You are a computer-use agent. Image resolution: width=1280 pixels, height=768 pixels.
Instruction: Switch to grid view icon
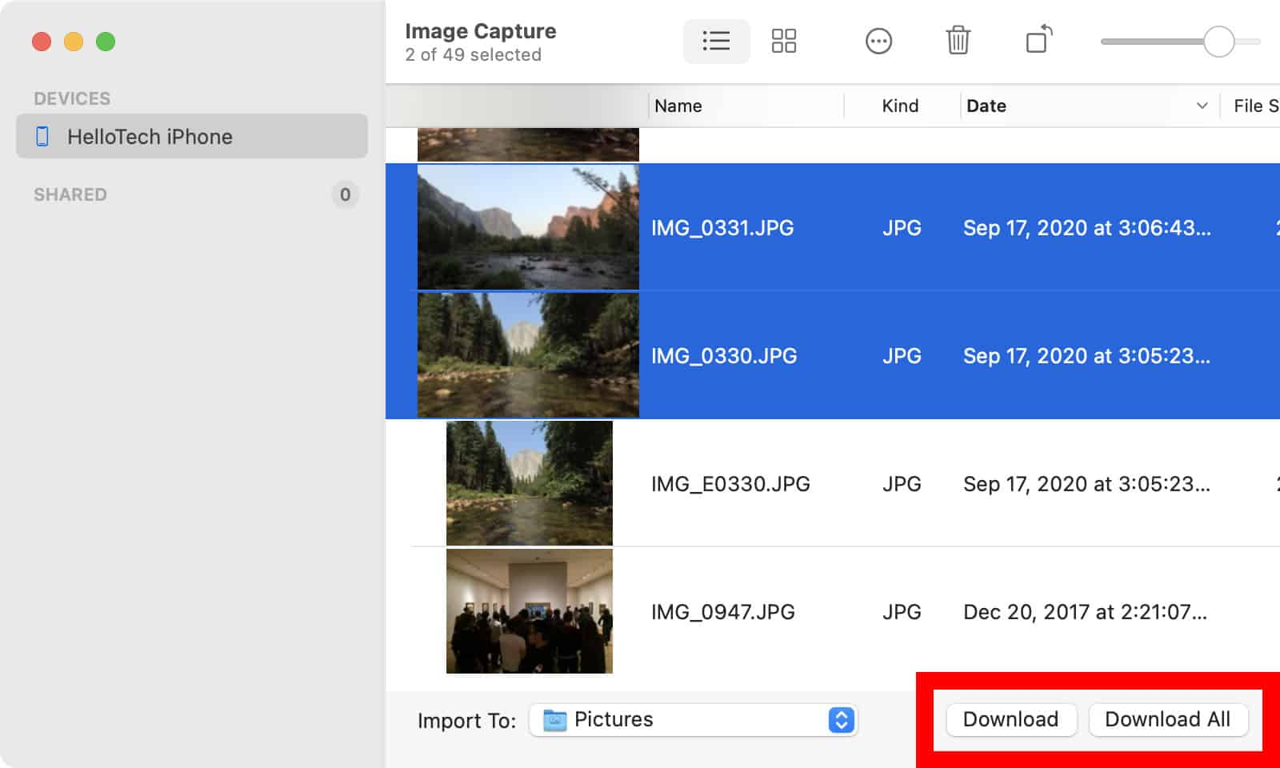click(783, 41)
